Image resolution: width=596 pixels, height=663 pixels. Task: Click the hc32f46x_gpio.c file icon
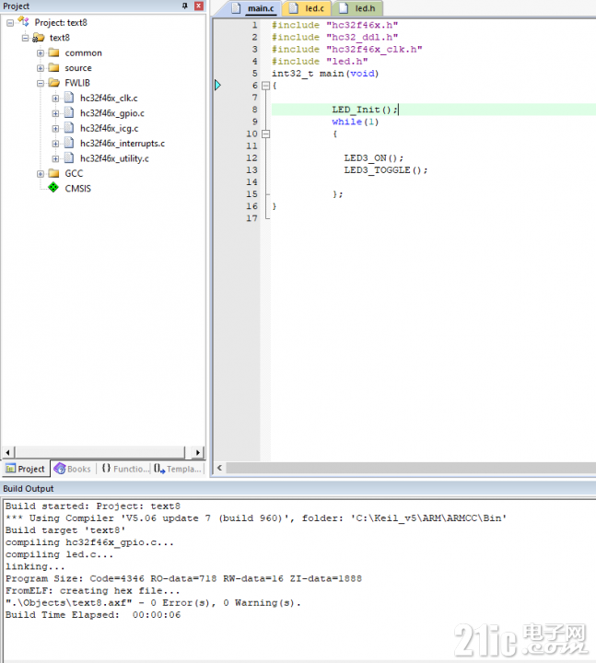[69, 113]
